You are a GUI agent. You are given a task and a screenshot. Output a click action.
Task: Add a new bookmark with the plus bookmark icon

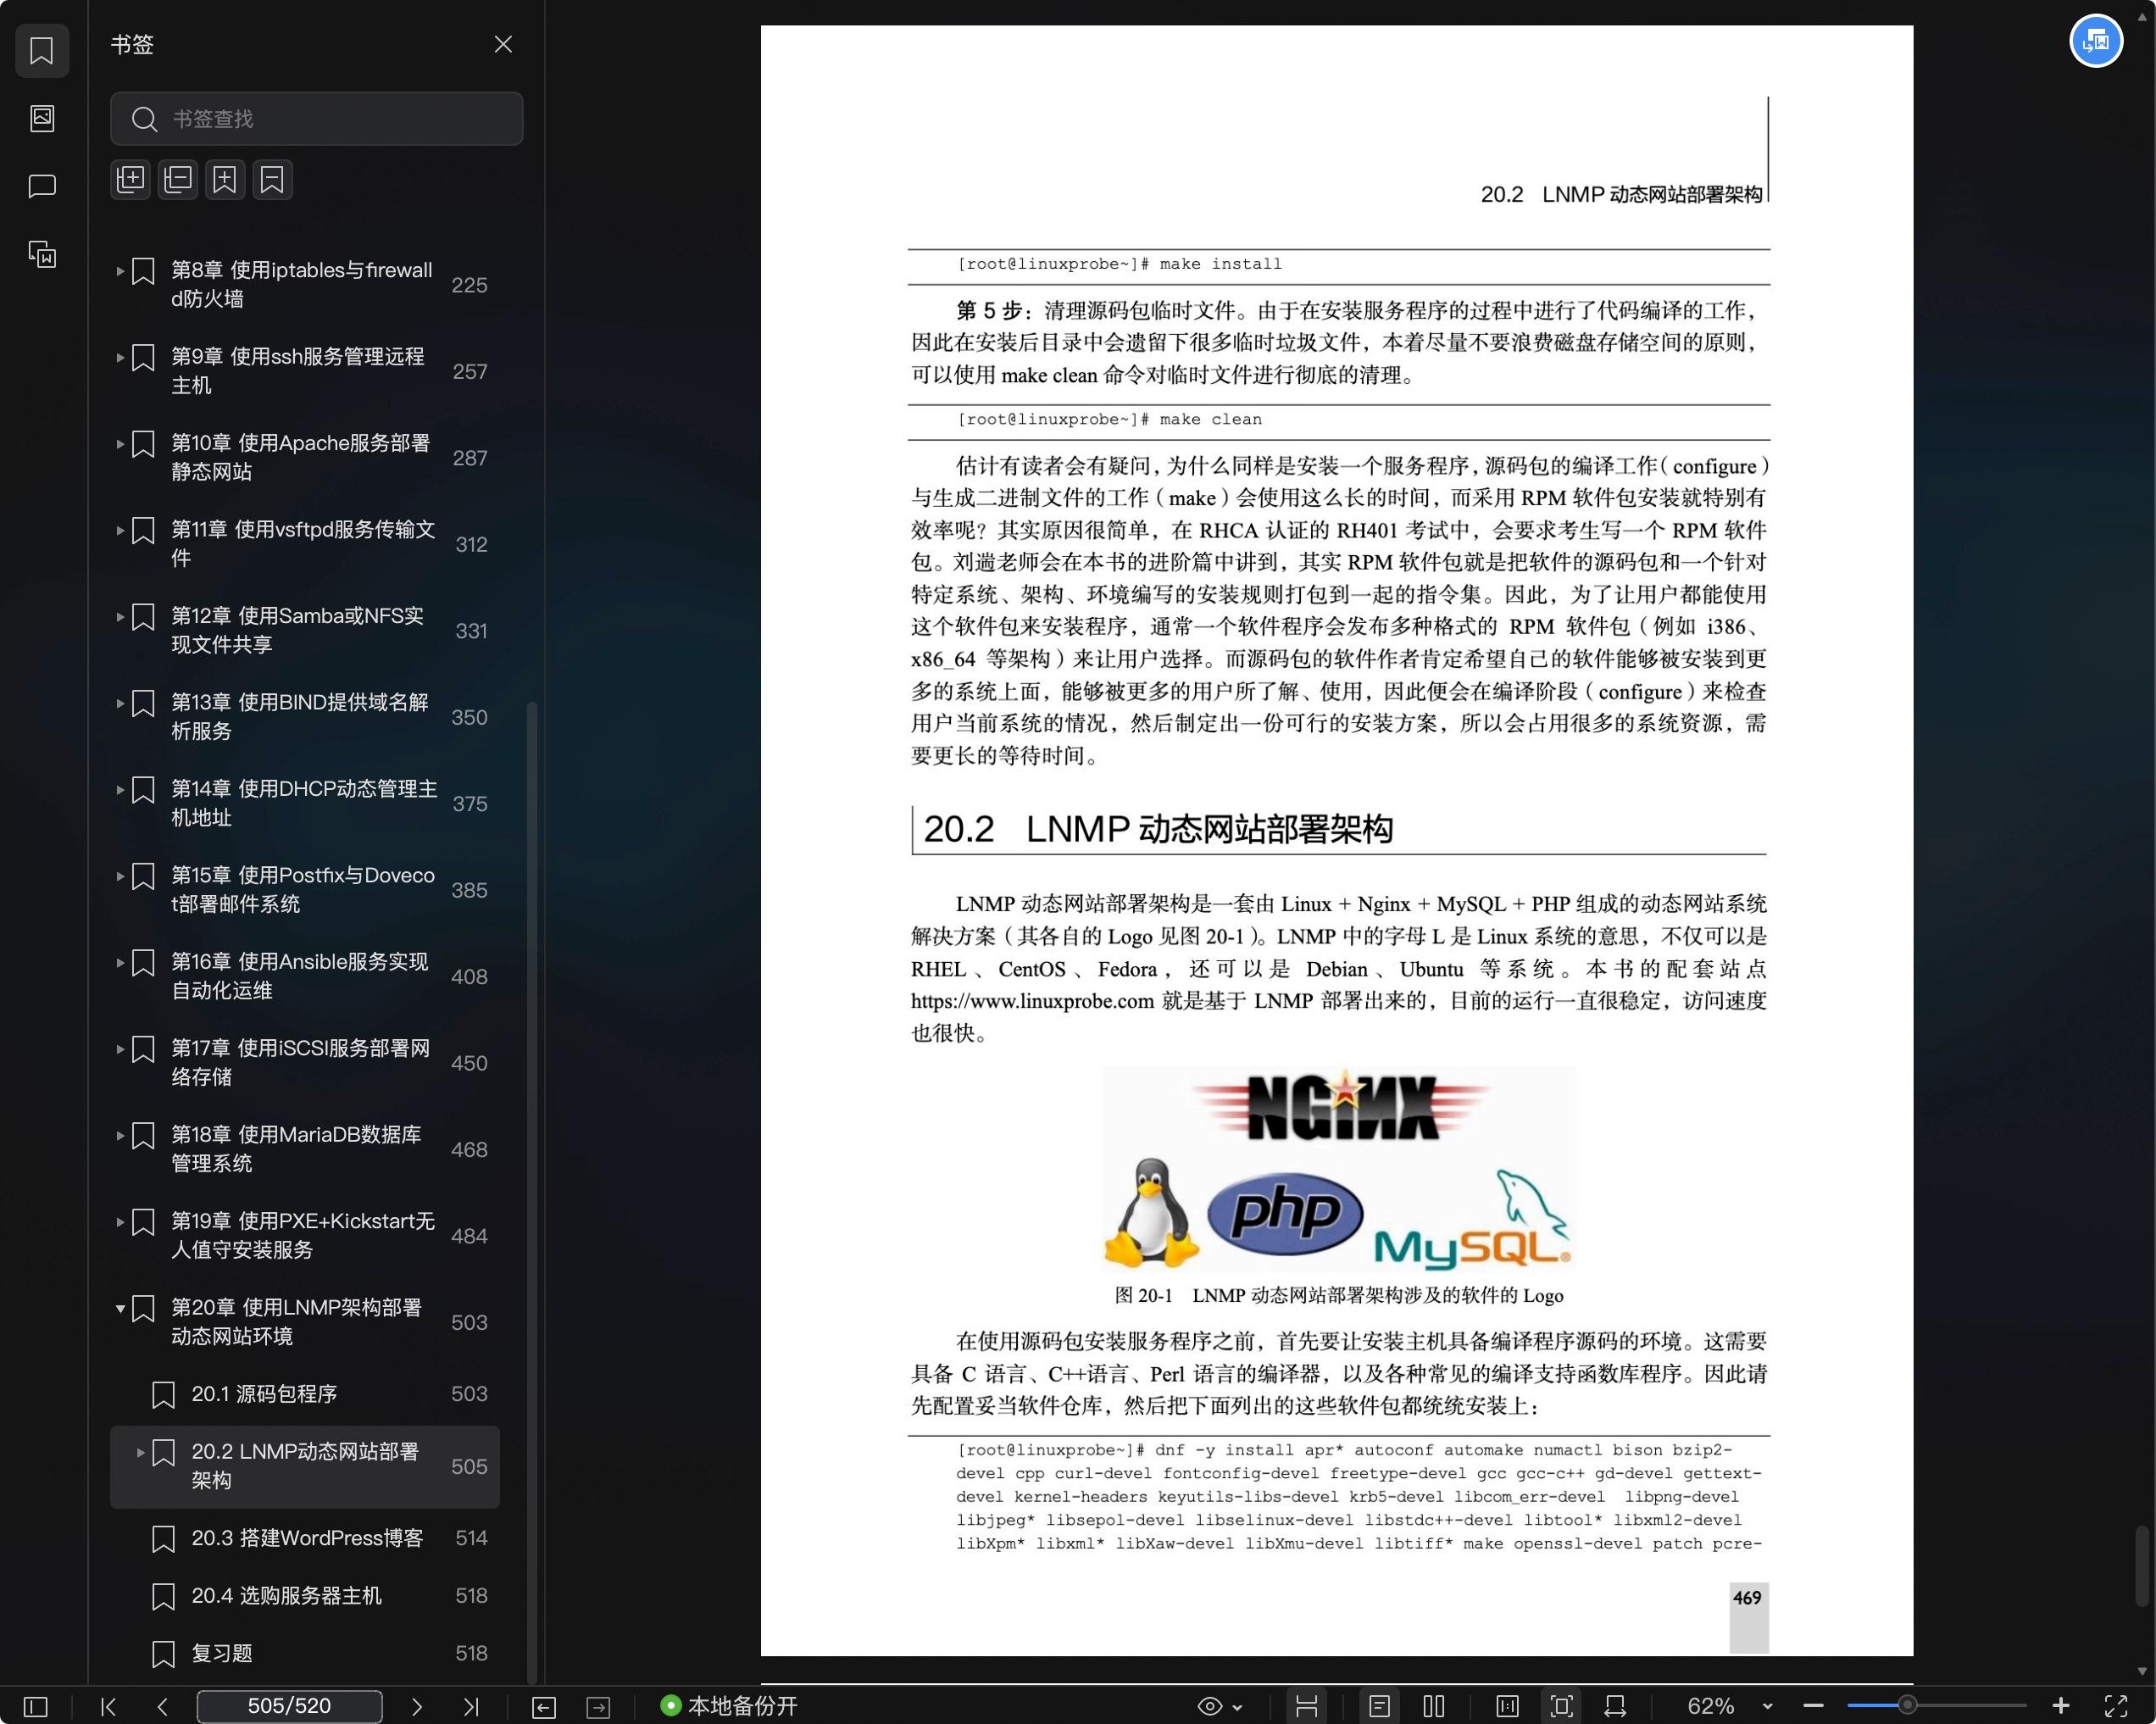(225, 180)
